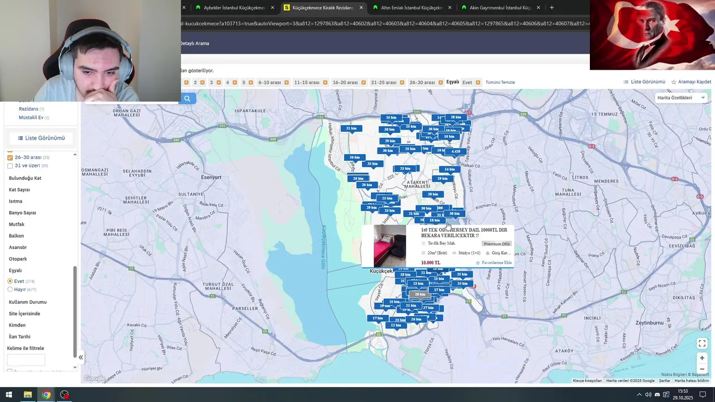Click 'Tümünü Temizle' to clear filters
Image resolution: width=715 pixels, height=402 pixels.
coord(500,82)
